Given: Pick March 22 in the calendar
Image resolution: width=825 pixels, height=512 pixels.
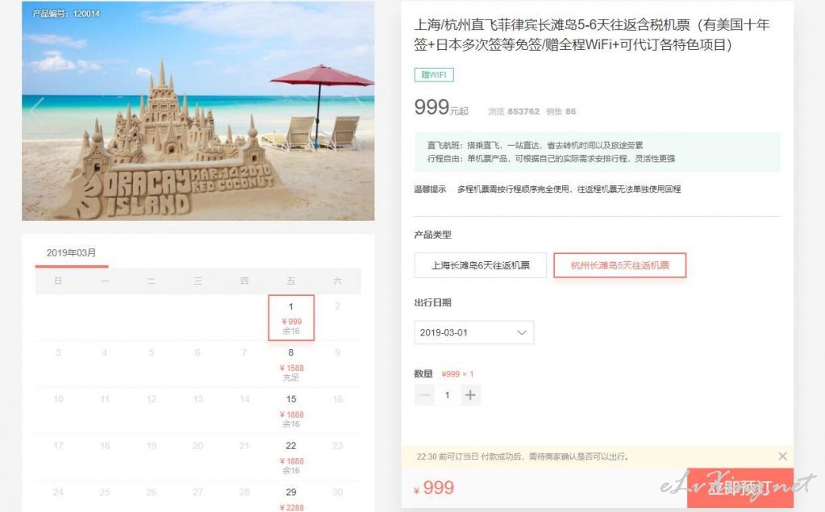Looking at the screenshot, I should [x=291, y=457].
